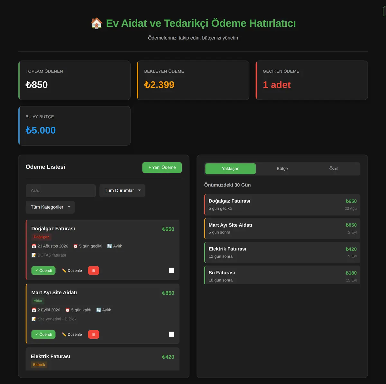
Task: Switch to the Bütçe tab
Action: tap(282, 169)
